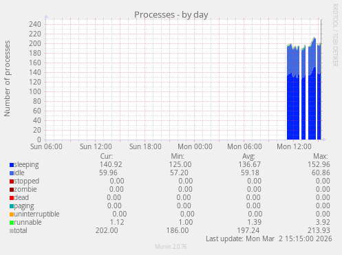Screen dimensions: 342x255
Task: Click the 'Sun 18:00' time axis label
Action: click(145, 146)
